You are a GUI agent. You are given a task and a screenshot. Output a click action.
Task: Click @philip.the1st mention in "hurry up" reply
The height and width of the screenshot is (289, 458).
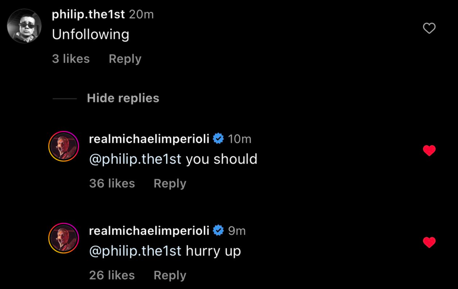tap(135, 251)
